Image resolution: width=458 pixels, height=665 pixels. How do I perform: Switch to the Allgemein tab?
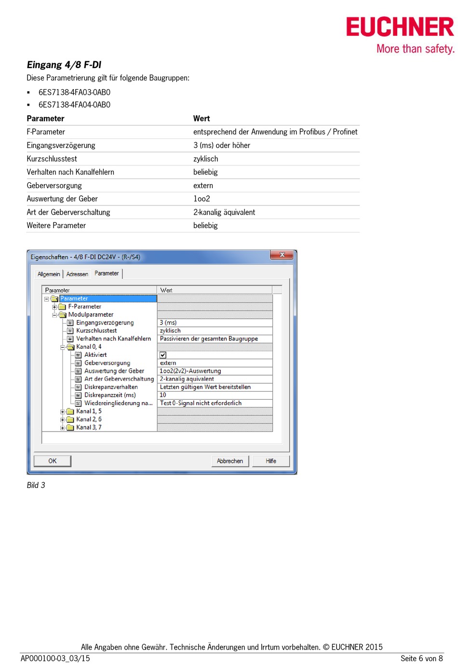click(x=49, y=274)
